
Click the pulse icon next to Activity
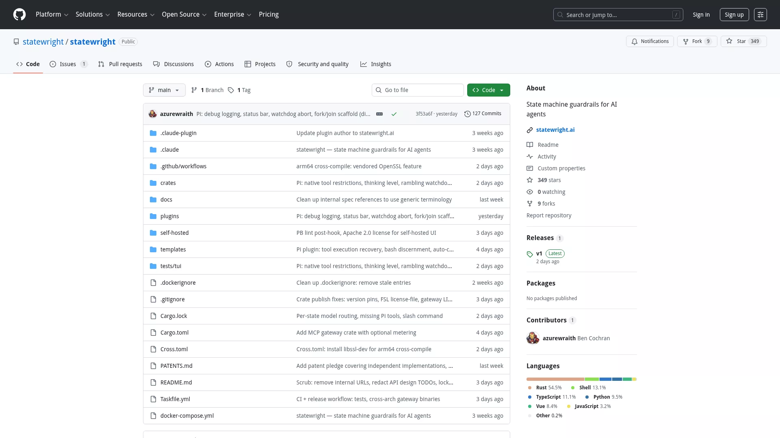530,157
